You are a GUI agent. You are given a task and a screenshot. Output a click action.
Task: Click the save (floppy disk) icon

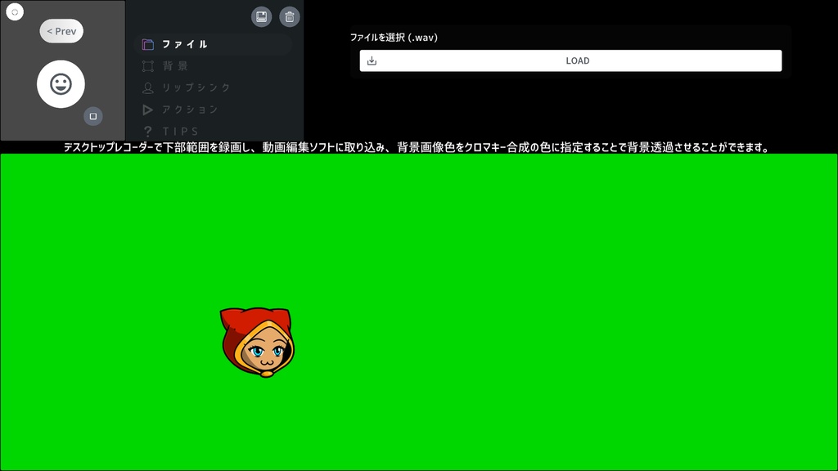coord(261,16)
